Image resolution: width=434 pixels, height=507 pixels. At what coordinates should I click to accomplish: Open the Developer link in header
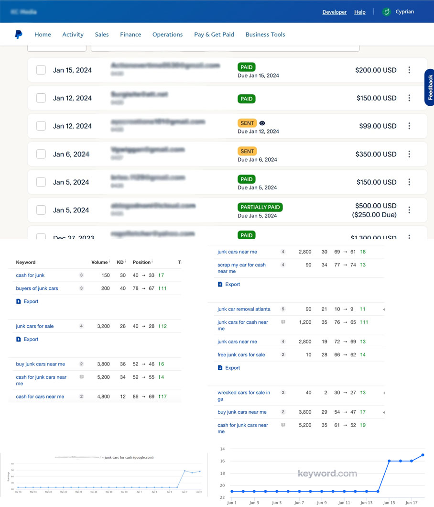pos(334,12)
